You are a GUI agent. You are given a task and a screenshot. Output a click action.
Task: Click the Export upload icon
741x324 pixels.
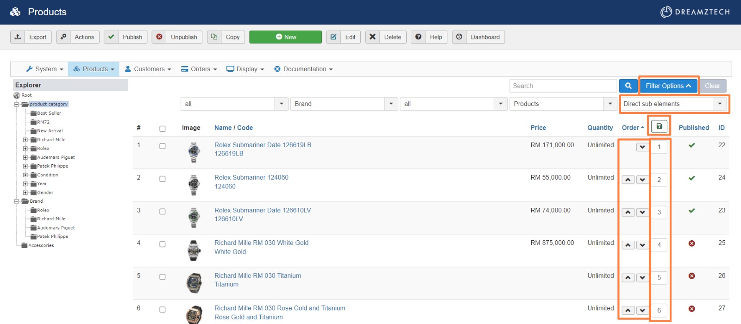tap(18, 37)
